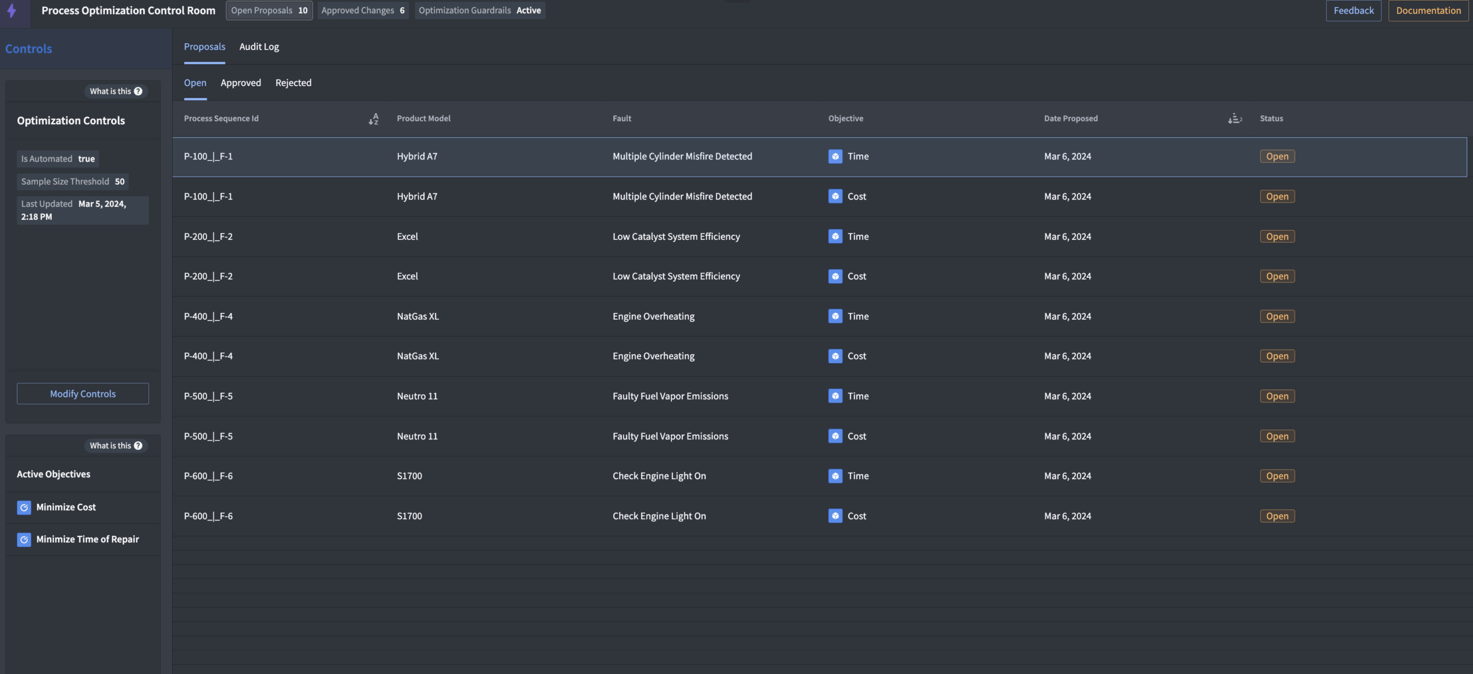The height and width of the screenshot is (674, 1473).
Task: Open the Documentation link in the header
Action: coord(1428,10)
